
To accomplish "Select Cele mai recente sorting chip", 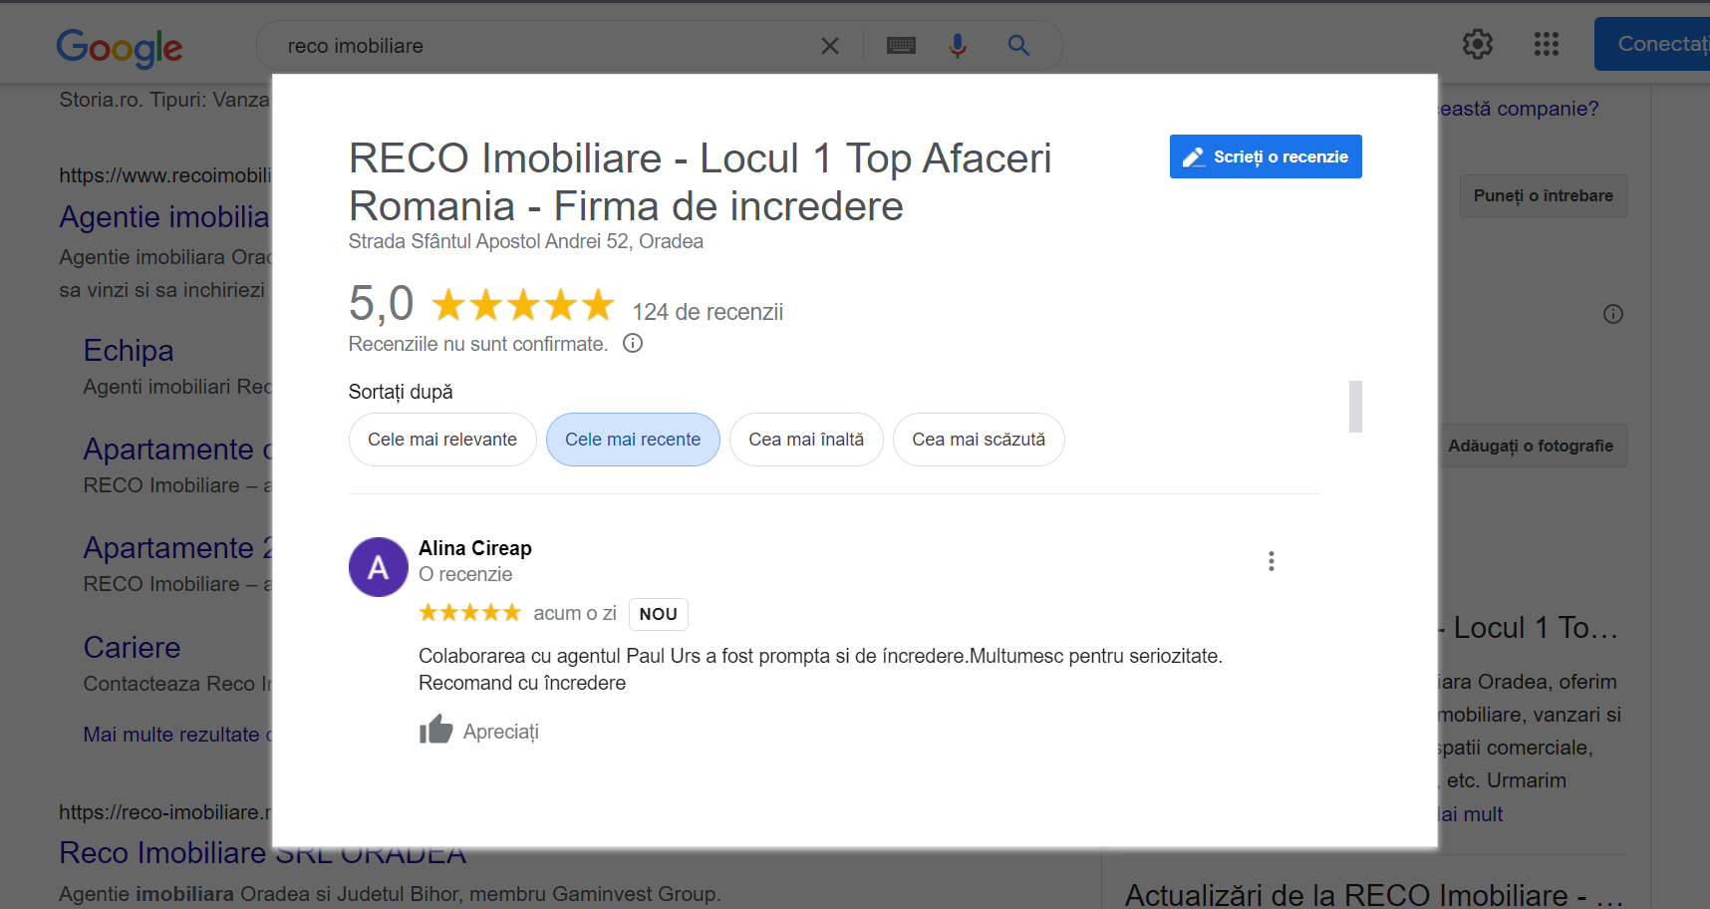I will [633, 440].
